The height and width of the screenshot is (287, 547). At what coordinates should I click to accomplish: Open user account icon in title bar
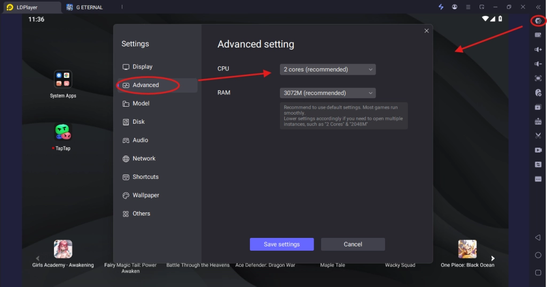click(x=455, y=7)
